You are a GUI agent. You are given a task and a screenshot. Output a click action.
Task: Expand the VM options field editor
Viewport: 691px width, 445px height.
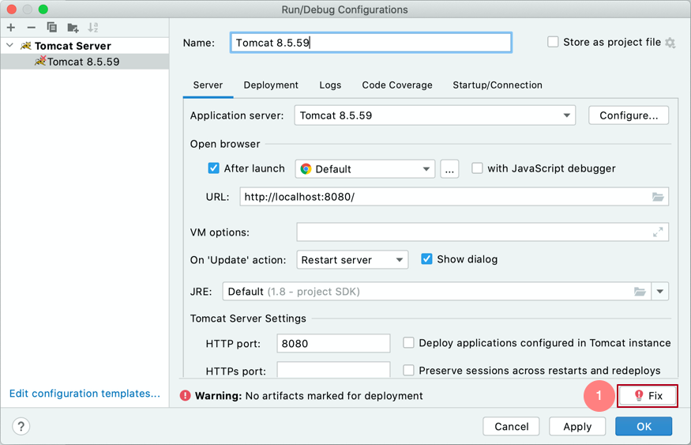[658, 232]
